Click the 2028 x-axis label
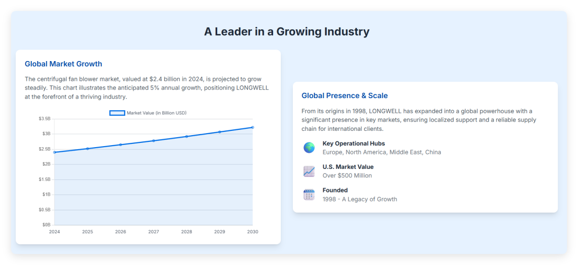578x265 pixels. click(x=187, y=232)
